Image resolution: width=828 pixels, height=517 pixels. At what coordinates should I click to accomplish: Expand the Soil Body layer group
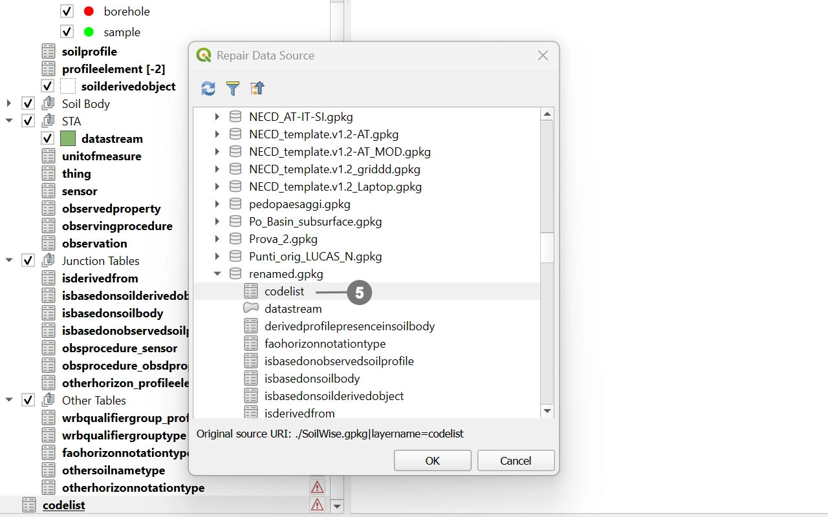click(9, 103)
